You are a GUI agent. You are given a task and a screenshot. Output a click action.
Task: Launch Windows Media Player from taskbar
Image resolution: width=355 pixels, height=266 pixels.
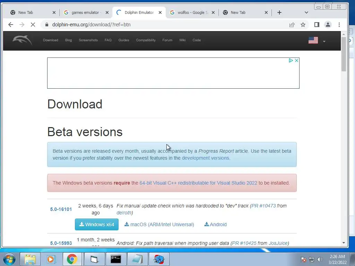[x=51, y=259]
